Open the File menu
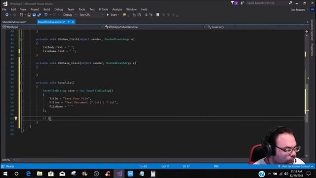 click(4, 9)
